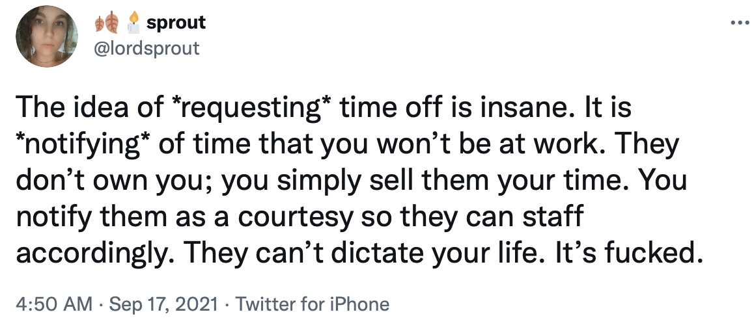Open the Twitter for iPhone source link
The width and height of the screenshot is (754, 325).
[x=312, y=304]
